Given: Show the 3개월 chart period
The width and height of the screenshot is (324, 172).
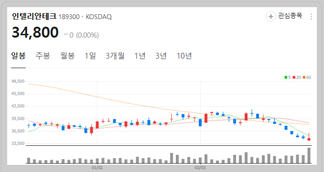Looking at the screenshot, I should coord(115,56).
